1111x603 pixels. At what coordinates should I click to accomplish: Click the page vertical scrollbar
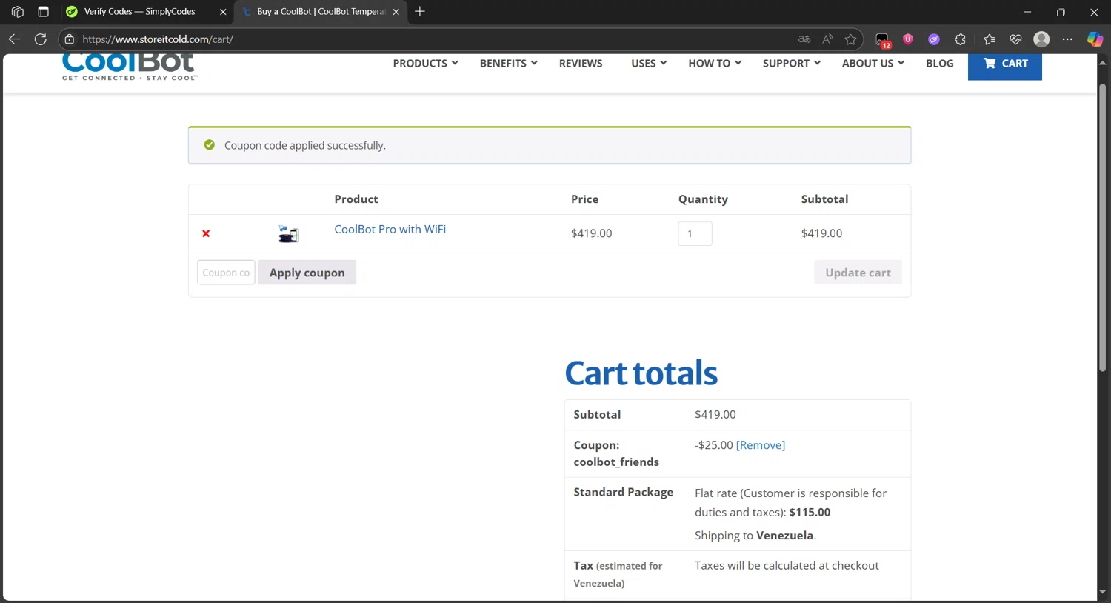[x=1102, y=226]
